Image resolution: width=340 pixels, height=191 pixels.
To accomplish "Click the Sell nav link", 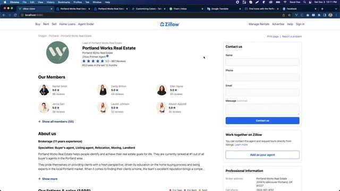I will (54, 24).
